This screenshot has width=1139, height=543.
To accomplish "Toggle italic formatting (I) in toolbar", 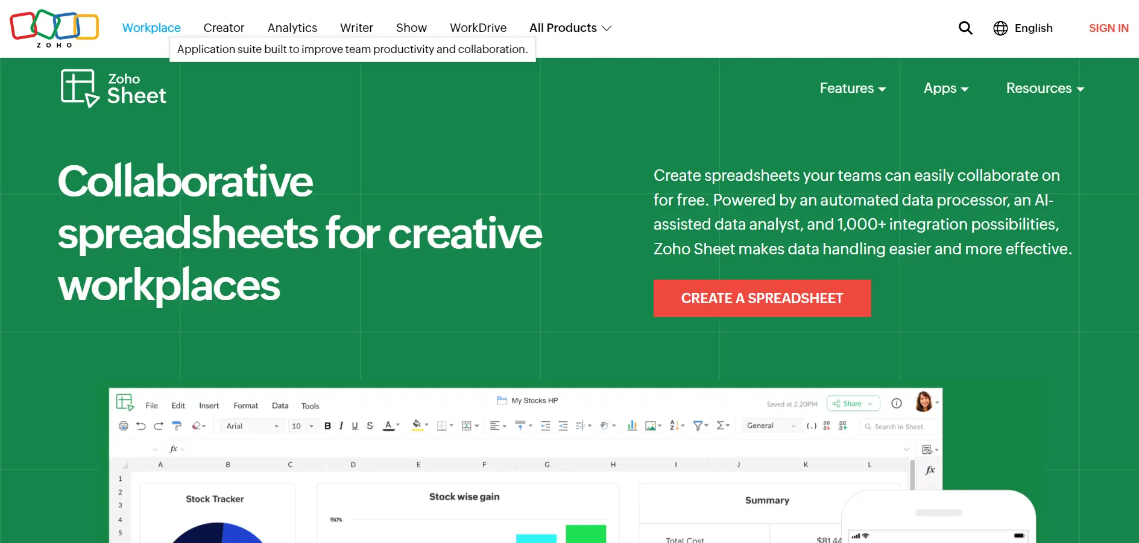I will point(341,426).
